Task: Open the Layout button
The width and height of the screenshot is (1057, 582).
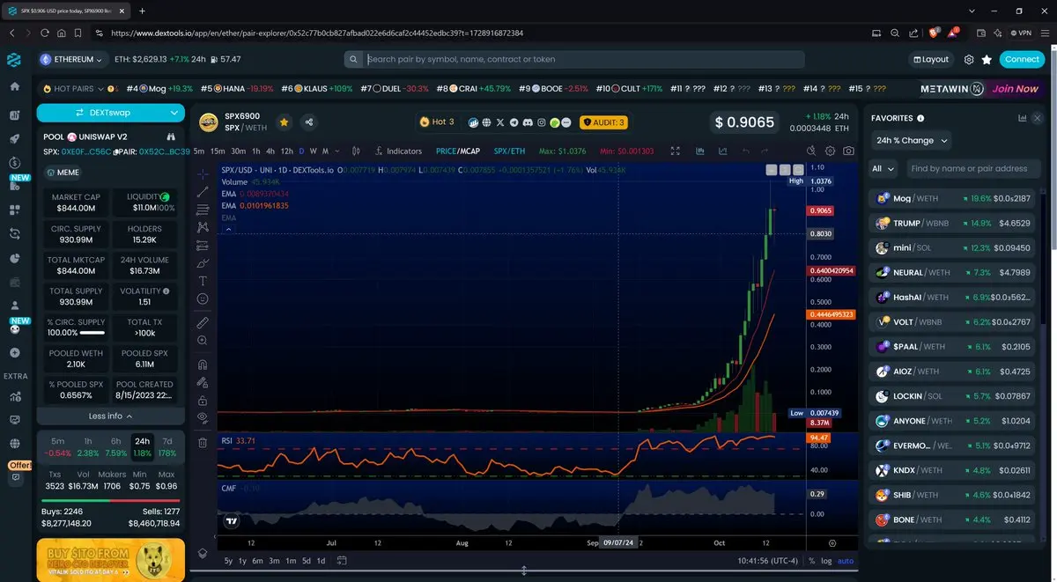Action: (931, 60)
